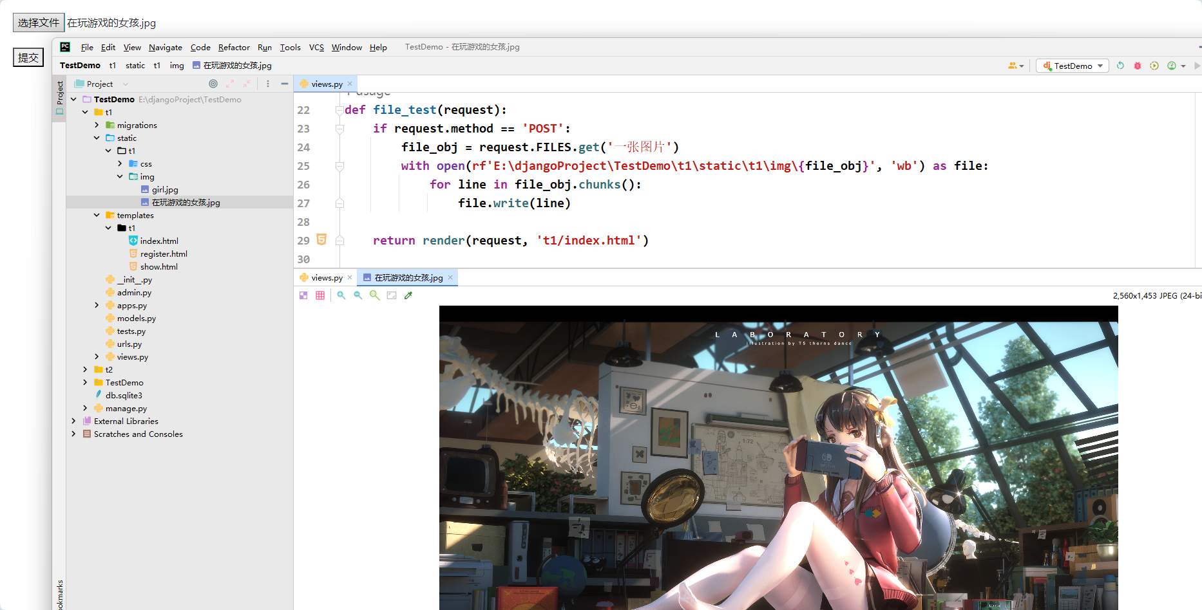
Task: Select db.sqlite3 in the project tree
Action: tap(124, 395)
